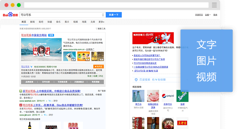Click the 登录 login link

(x=215, y=15)
